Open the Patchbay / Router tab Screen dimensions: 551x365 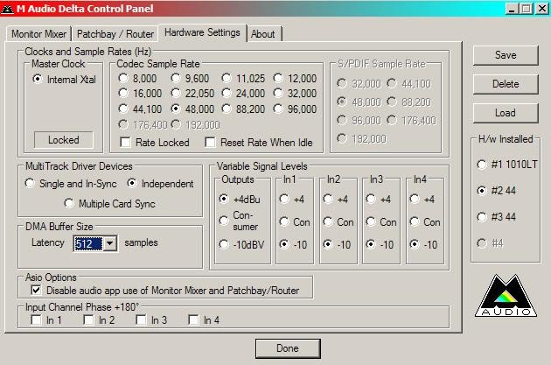(x=115, y=34)
